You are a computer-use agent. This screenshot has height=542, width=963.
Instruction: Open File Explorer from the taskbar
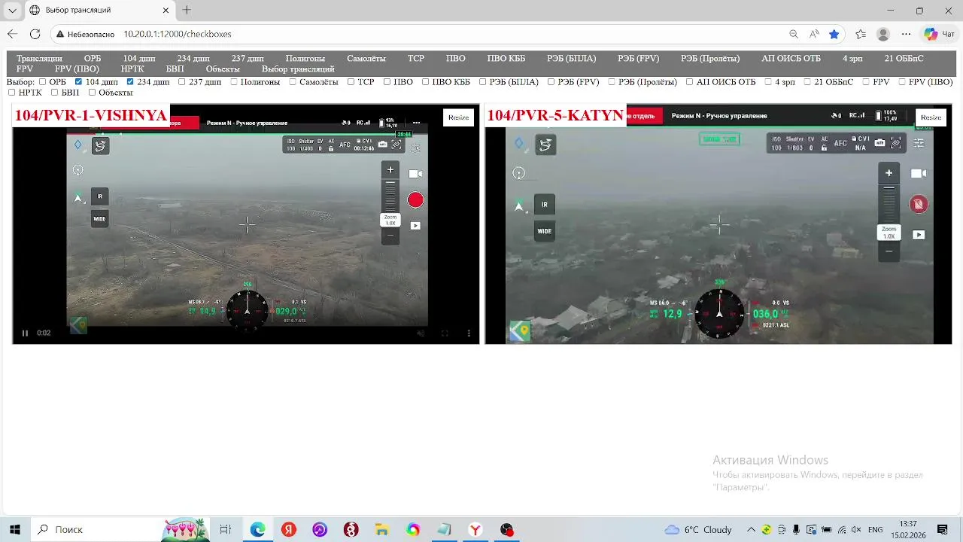click(x=381, y=529)
